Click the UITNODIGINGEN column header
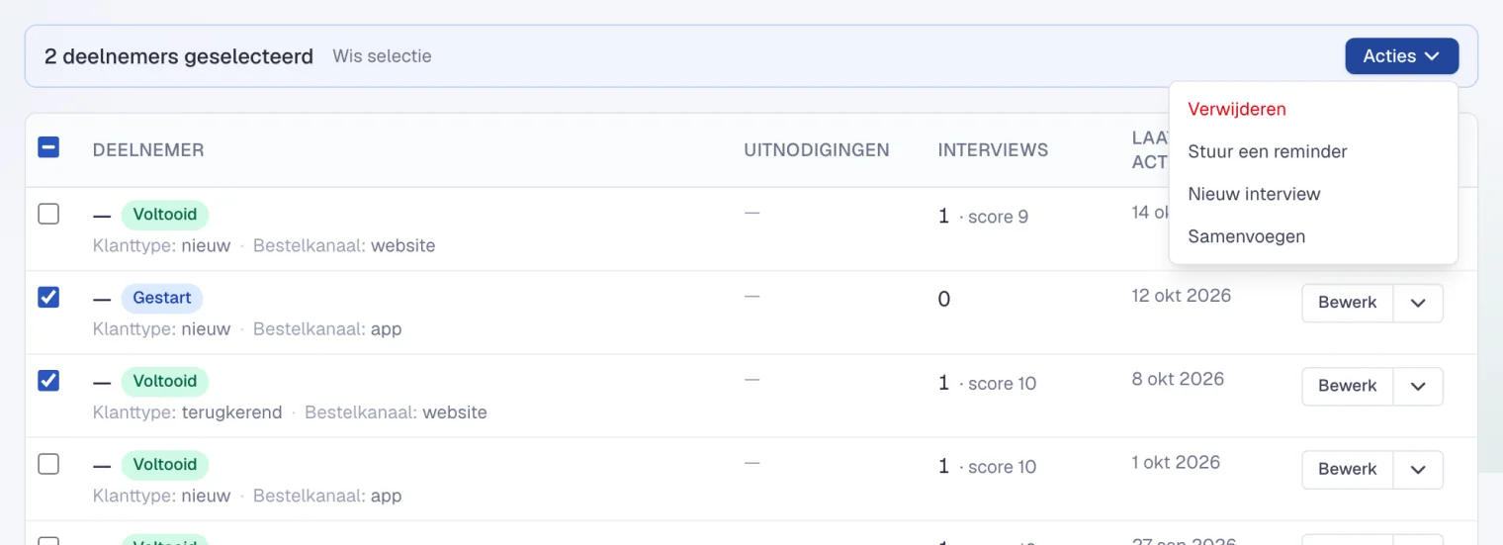1503x545 pixels. pyautogui.click(x=817, y=150)
